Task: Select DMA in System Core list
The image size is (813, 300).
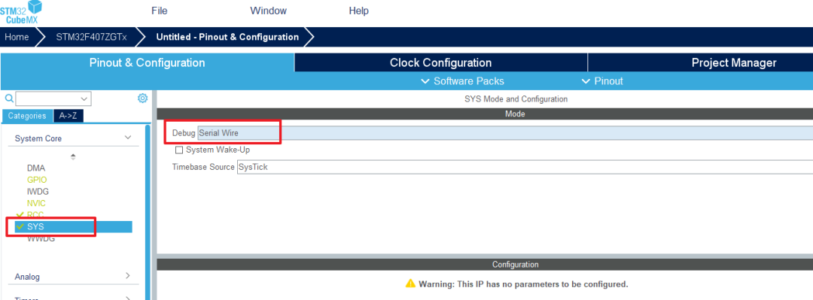Action: pyautogui.click(x=36, y=168)
